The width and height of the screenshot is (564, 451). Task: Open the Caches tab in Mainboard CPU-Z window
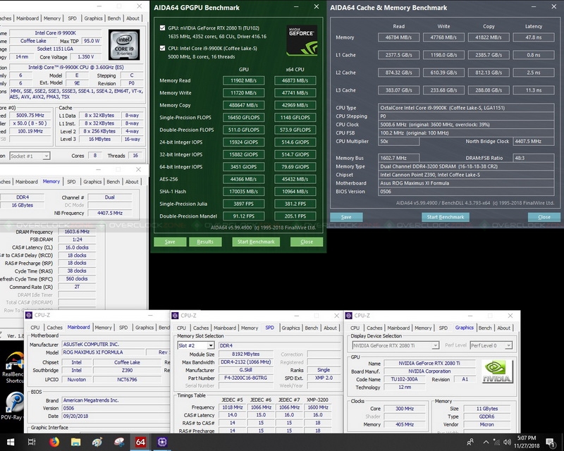(x=55, y=327)
